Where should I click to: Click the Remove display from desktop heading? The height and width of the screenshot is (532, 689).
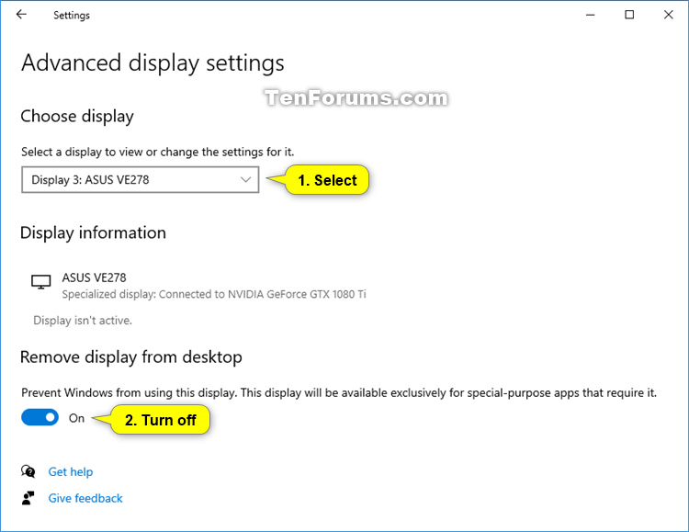click(131, 357)
